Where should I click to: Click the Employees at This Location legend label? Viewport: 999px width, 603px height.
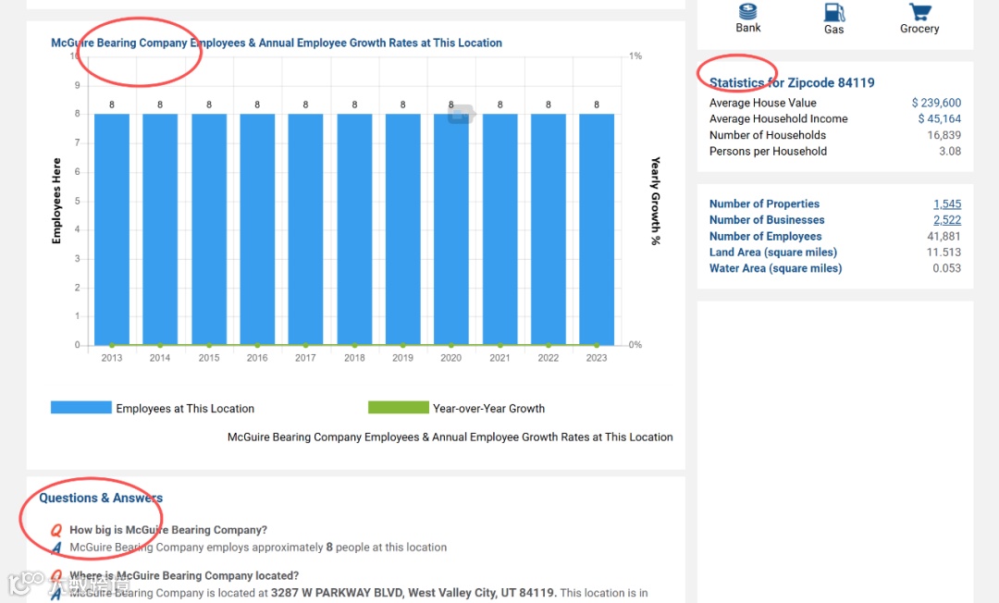[x=185, y=409]
